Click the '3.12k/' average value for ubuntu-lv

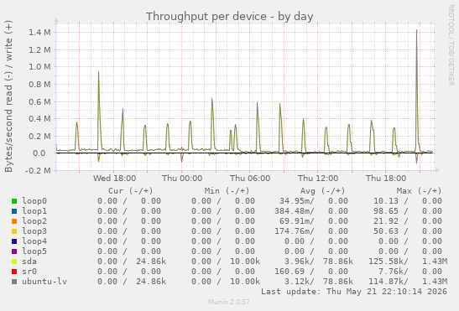tap(300, 282)
